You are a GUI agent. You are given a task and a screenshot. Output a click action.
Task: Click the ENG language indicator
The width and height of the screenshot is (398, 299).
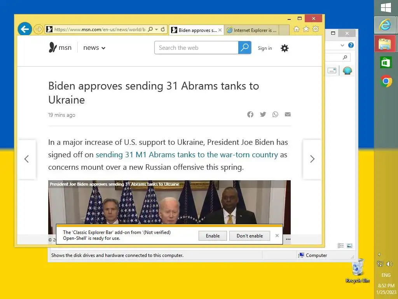[x=386, y=275]
